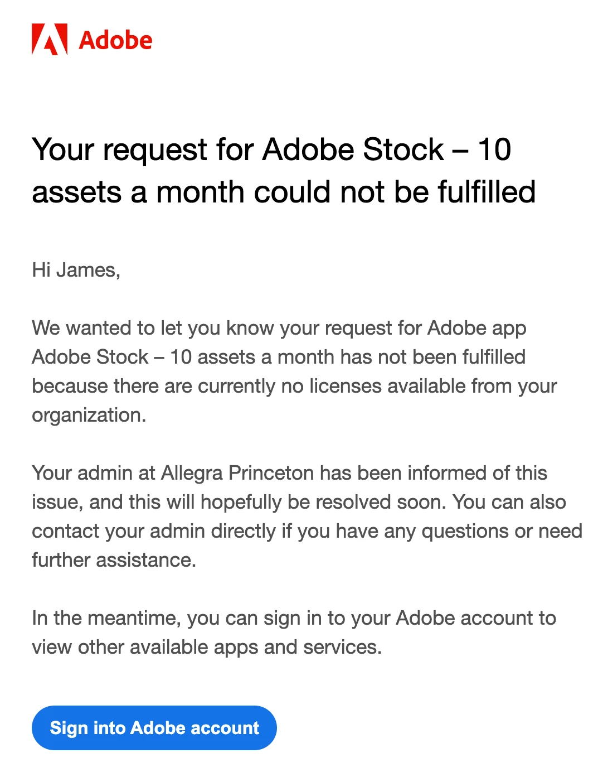Click the "further assistance." text
Screen dimensions: 603x782
(114, 560)
